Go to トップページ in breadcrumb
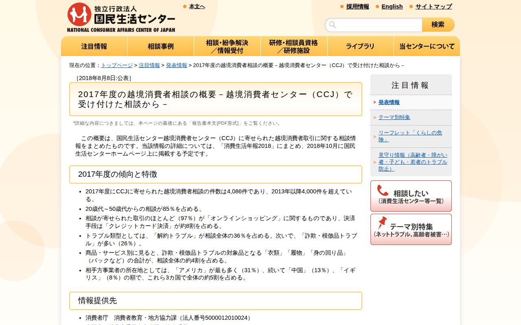Image resolution: width=521 pixels, height=325 pixels. (x=117, y=65)
